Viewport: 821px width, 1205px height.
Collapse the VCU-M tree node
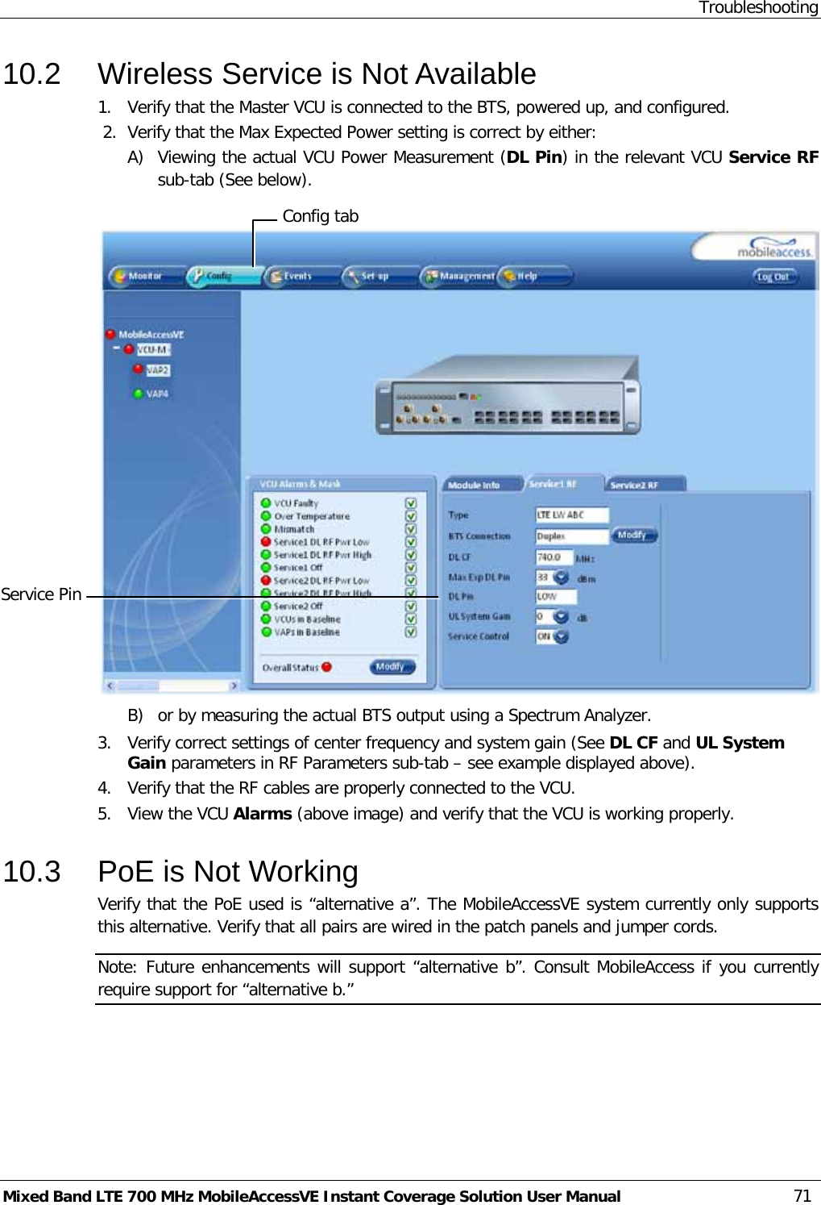[117, 348]
